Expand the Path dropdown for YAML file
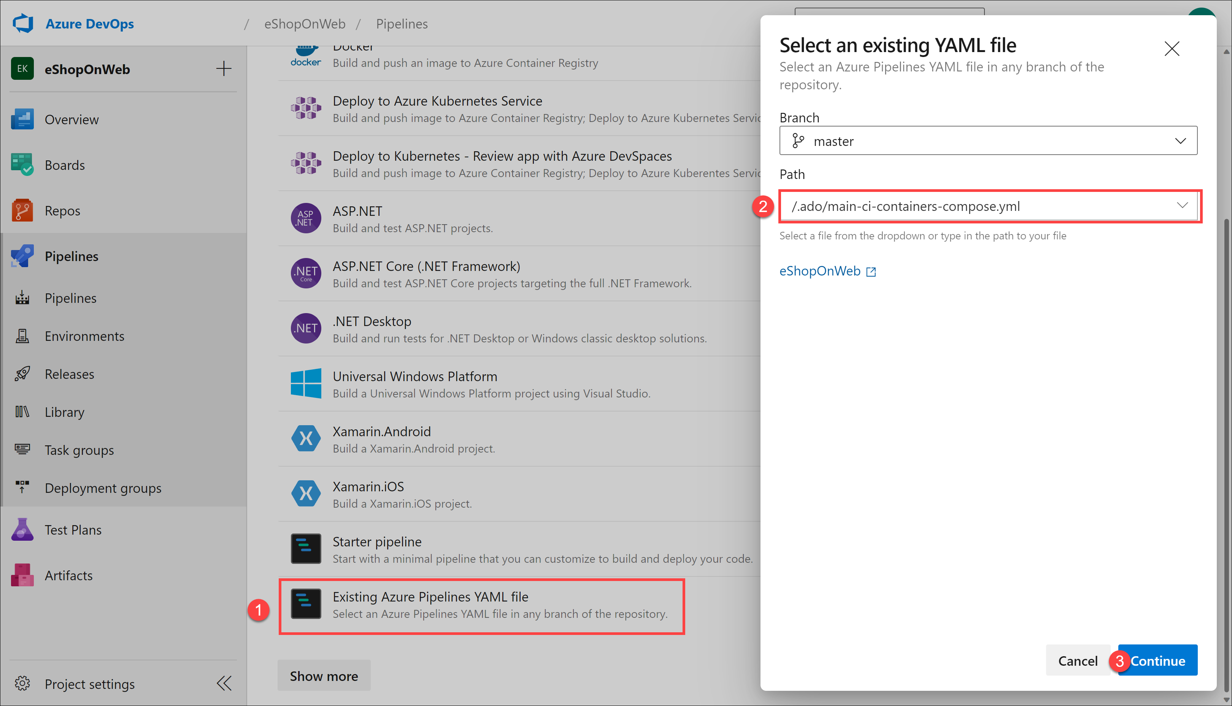 click(x=1182, y=206)
